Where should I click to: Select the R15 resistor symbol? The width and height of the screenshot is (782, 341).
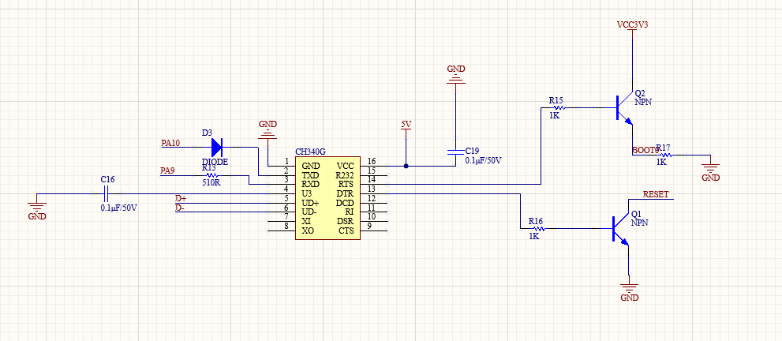559,107
